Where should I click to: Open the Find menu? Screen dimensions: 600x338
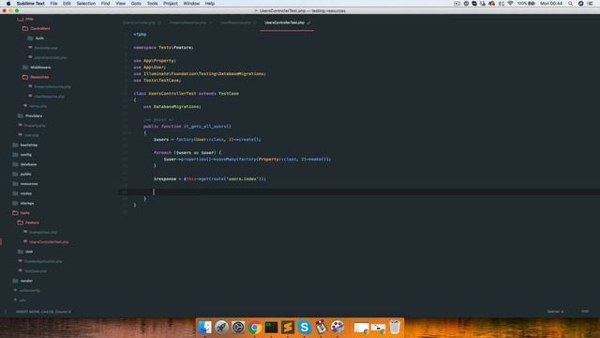106,4
